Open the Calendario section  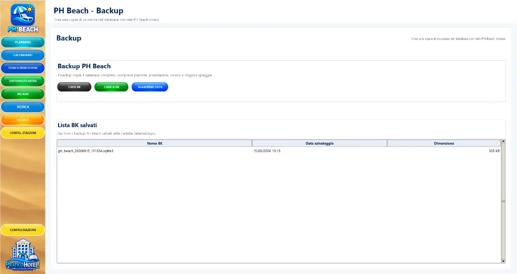coord(23,55)
